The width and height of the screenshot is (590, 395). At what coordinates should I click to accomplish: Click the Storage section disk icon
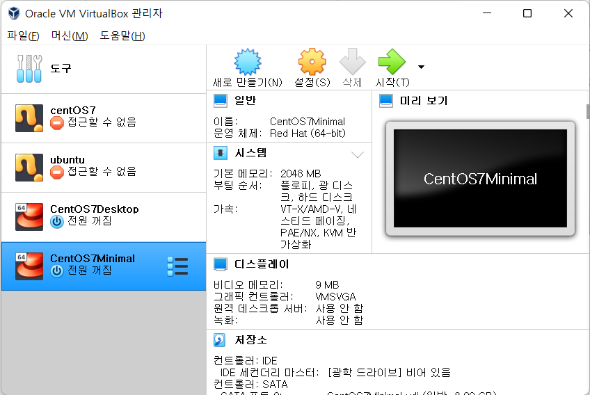[x=220, y=339]
